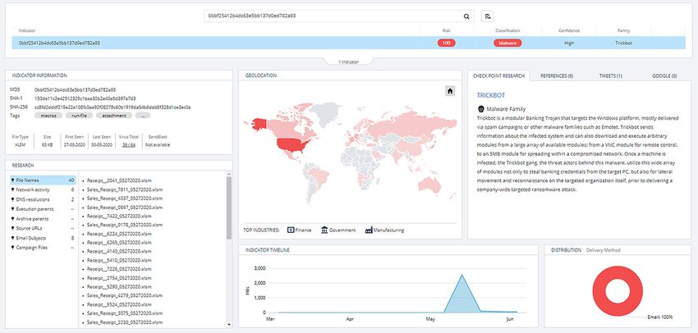Click the red Malware classification badge
The width and height of the screenshot is (698, 333).
point(507,43)
